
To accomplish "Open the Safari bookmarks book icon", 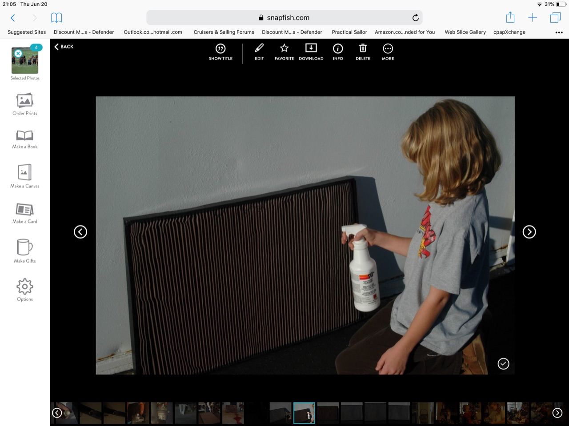I will coord(56,18).
